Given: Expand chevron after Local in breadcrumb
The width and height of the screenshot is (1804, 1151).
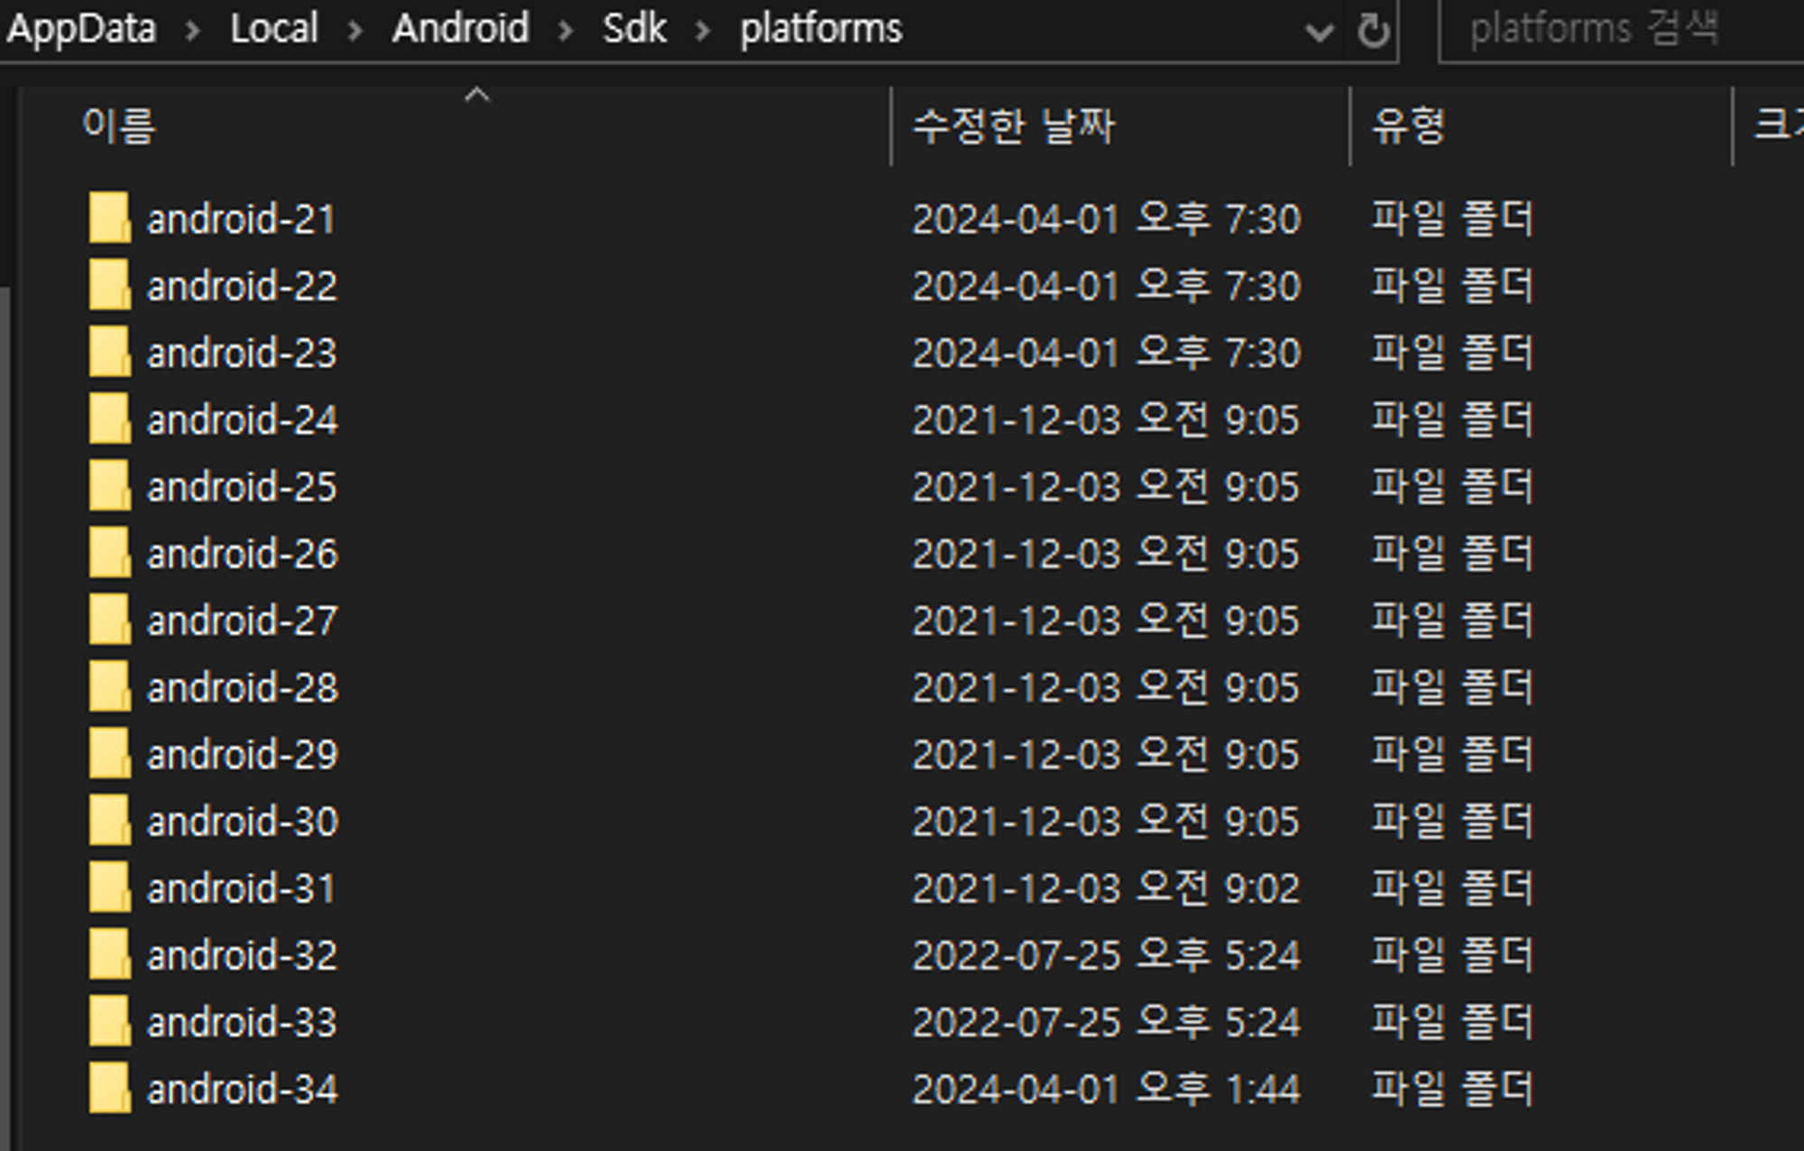Looking at the screenshot, I should tap(355, 31).
